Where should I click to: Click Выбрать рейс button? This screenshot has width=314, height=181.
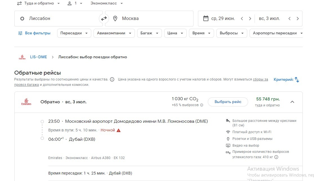tap(228, 102)
